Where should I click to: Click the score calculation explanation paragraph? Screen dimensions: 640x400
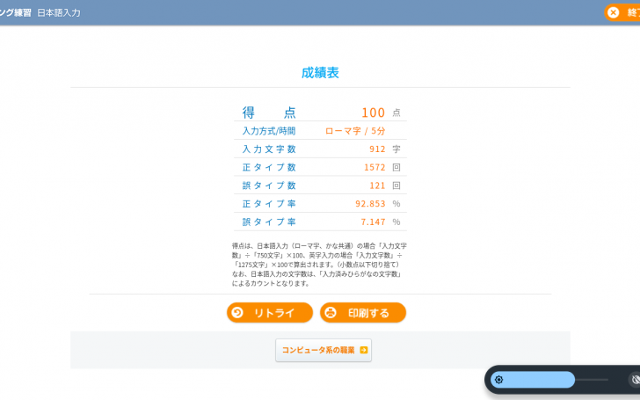coord(320,264)
